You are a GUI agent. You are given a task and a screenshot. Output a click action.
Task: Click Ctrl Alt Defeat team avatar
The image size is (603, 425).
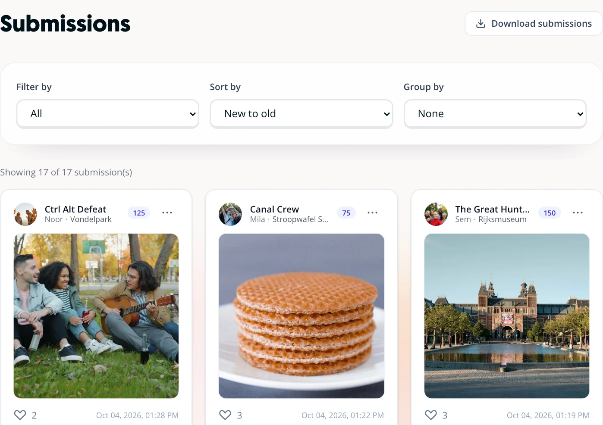(25, 214)
